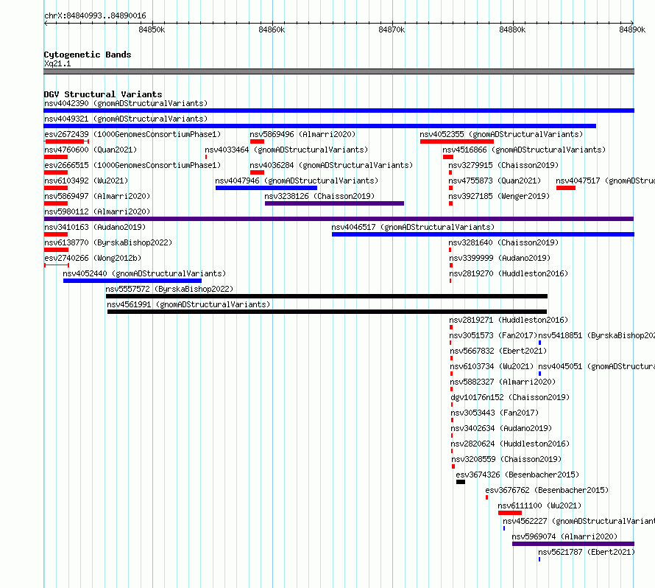This screenshot has width=655, height=588.
Task: Click the Cytogenetic Bands track title
Action: 88,55
